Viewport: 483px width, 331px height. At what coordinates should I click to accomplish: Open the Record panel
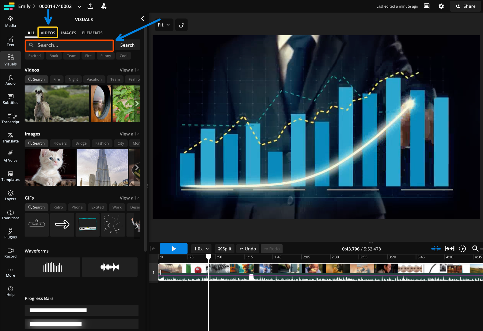(x=10, y=253)
